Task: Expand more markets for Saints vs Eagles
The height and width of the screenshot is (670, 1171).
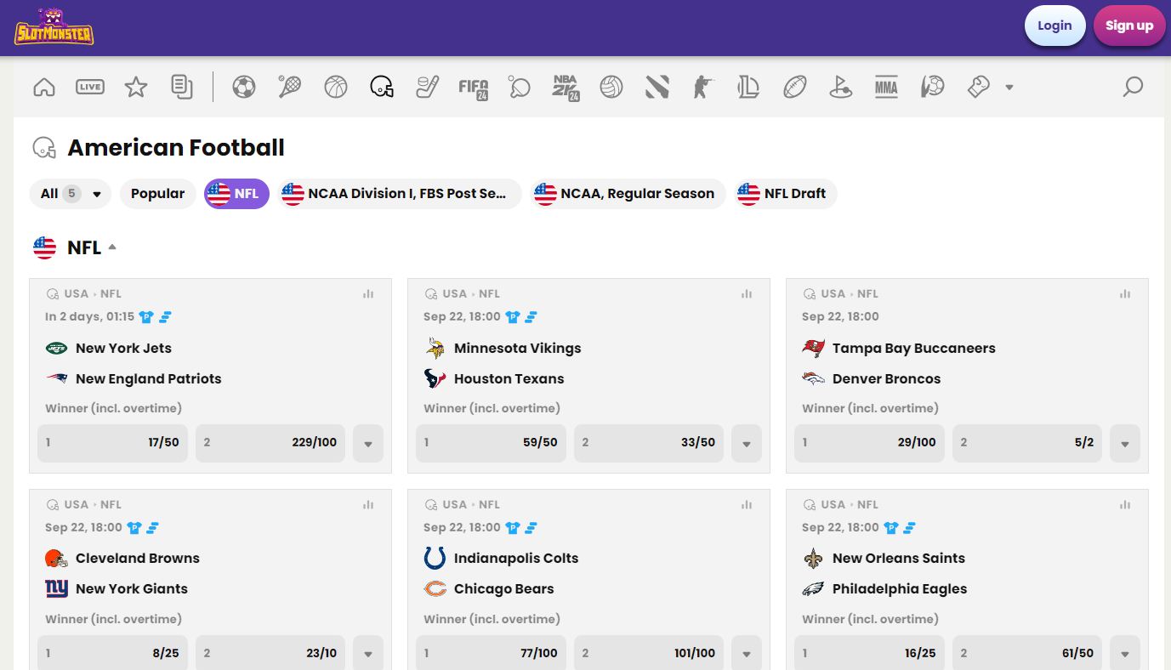Action: point(1125,653)
